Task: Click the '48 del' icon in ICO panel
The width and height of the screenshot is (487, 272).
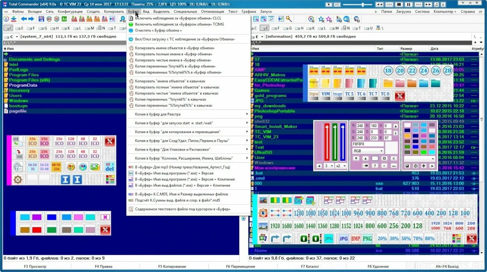Action: coord(110,167)
